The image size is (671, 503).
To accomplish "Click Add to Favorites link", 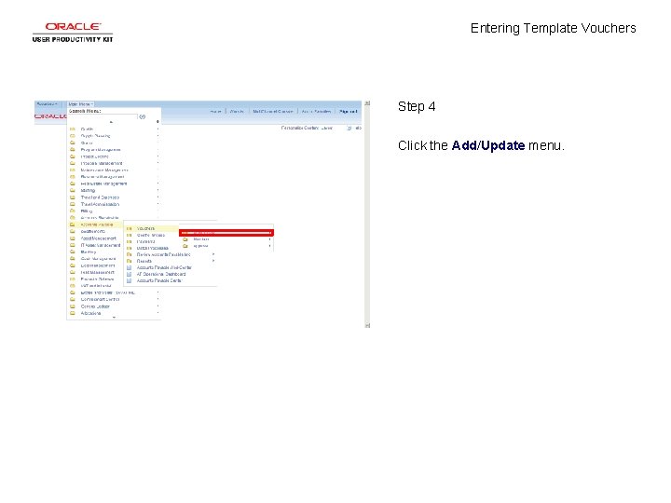I will pos(316,111).
